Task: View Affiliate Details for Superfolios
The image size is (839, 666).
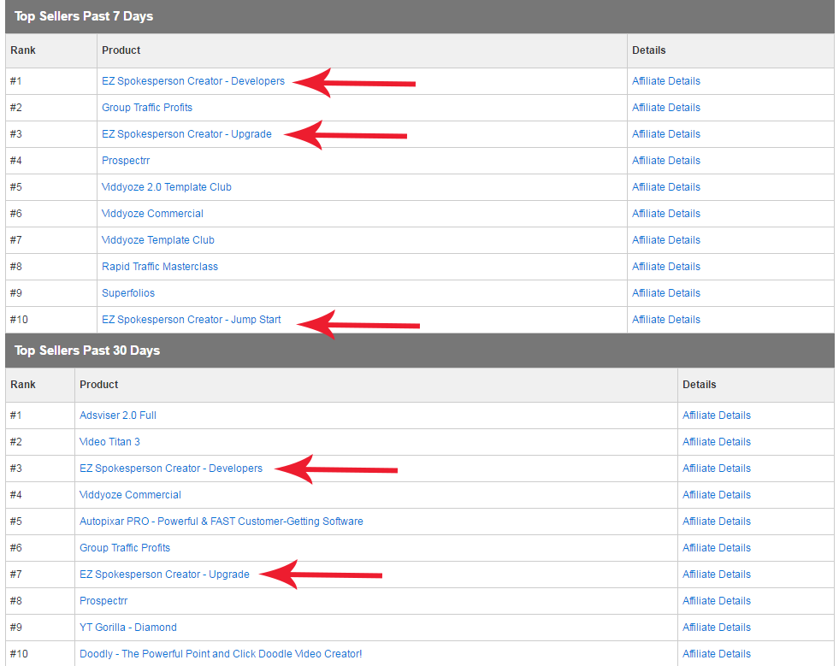Action: (666, 293)
